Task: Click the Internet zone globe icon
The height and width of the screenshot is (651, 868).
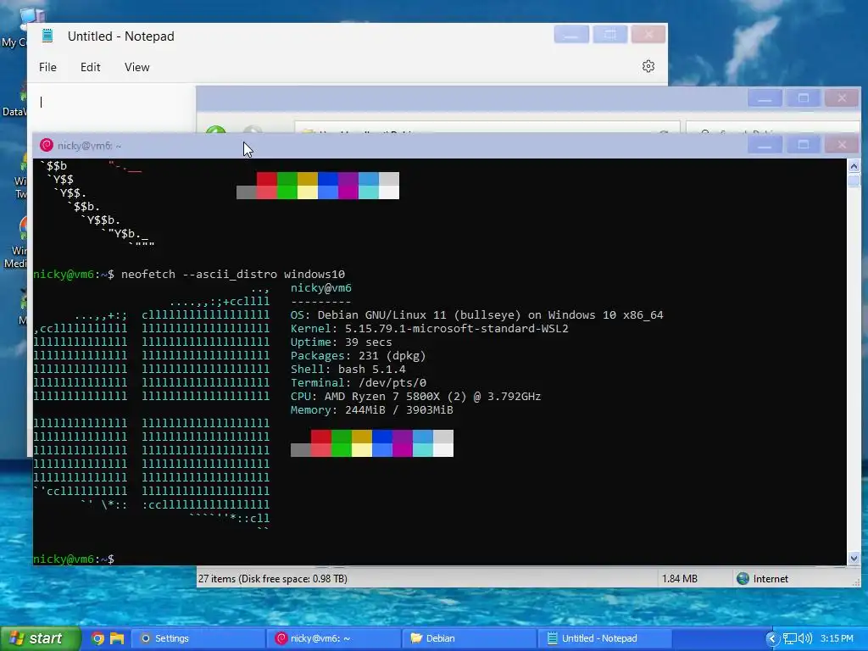Action: [743, 578]
